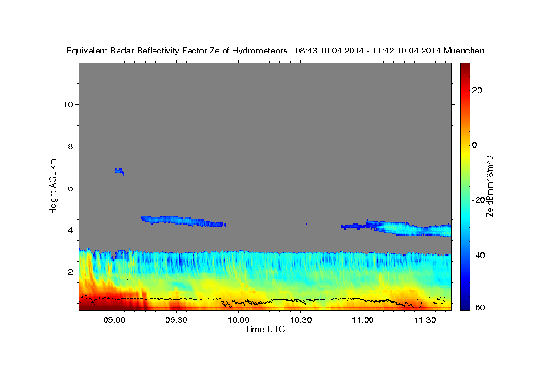
Task: Click the 09:00 time tick label
Action: (x=114, y=320)
